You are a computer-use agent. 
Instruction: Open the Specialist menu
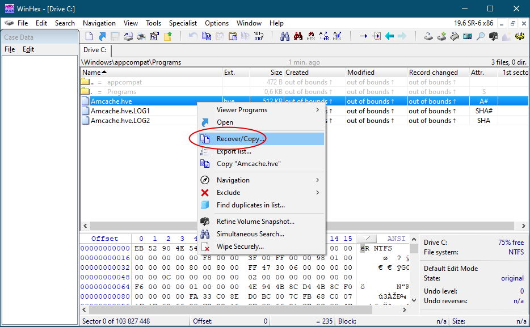pos(183,23)
